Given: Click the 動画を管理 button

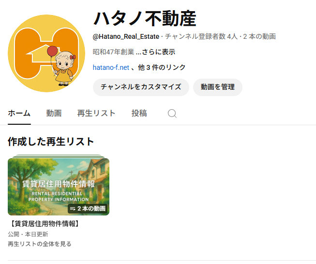Looking at the screenshot, I should tap(218, 87).
